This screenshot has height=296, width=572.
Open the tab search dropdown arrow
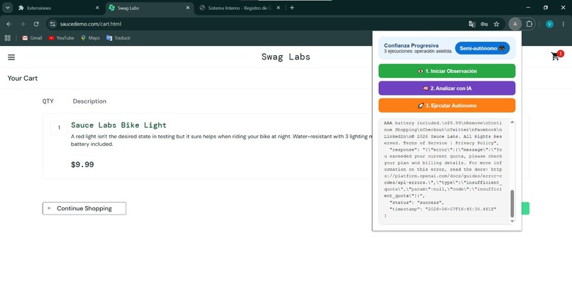point(7,8)
